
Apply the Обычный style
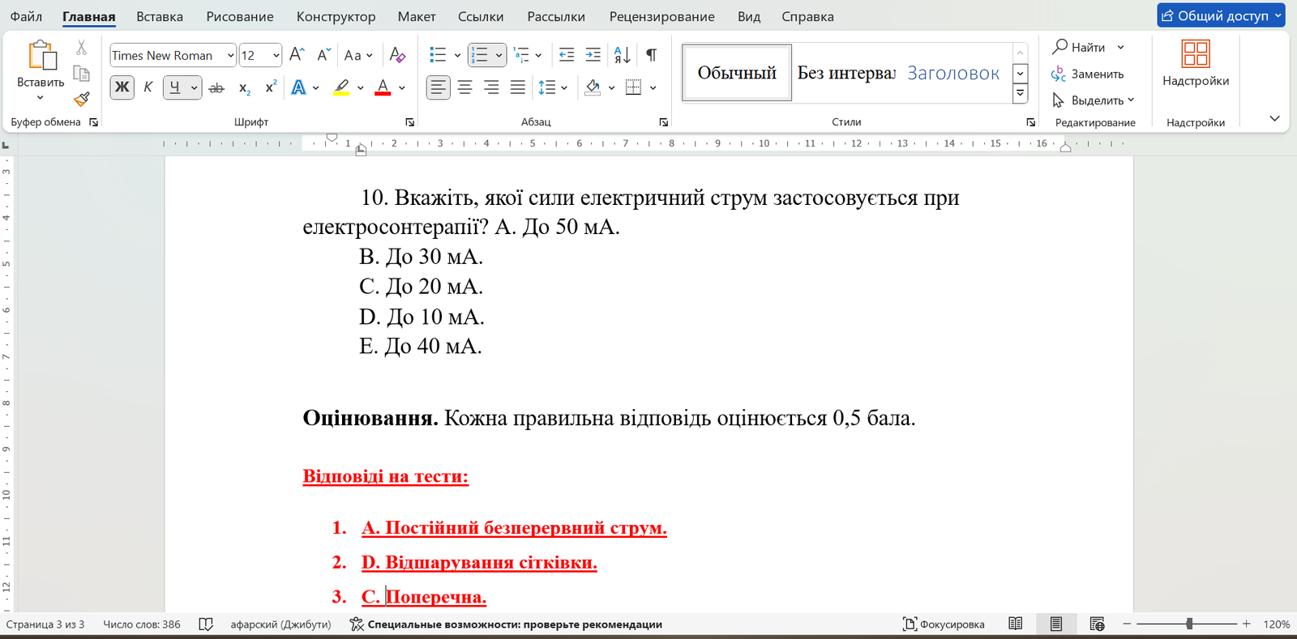tap(737, 73)
